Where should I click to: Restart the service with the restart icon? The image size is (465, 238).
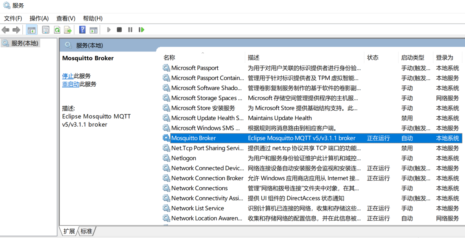pos(141,30)
